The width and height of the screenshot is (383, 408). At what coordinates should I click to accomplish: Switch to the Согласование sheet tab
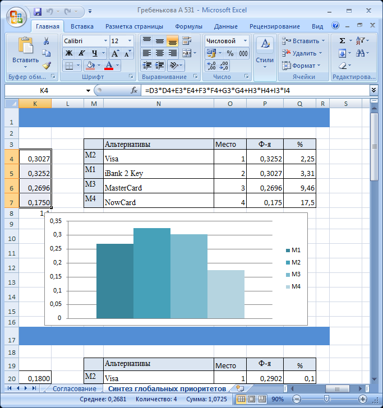pos(74,389)
